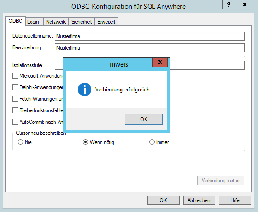This screenshot has height=212, width=258.
Task: Toggle the Delphi-Anwendungen checkbox
Action: click(x=16, y=87)
